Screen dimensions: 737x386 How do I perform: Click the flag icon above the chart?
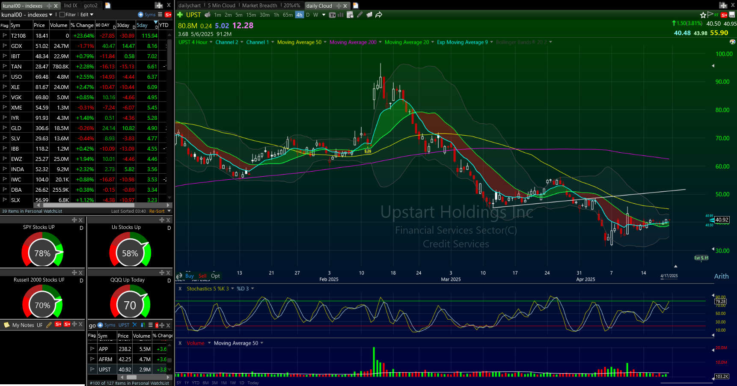tap(710, 15)
